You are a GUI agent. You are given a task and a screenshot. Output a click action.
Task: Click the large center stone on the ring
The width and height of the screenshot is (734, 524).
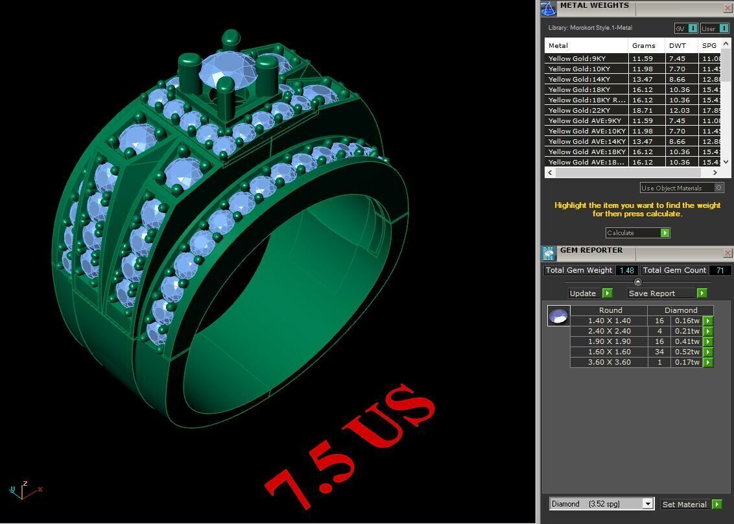point(228,70)
